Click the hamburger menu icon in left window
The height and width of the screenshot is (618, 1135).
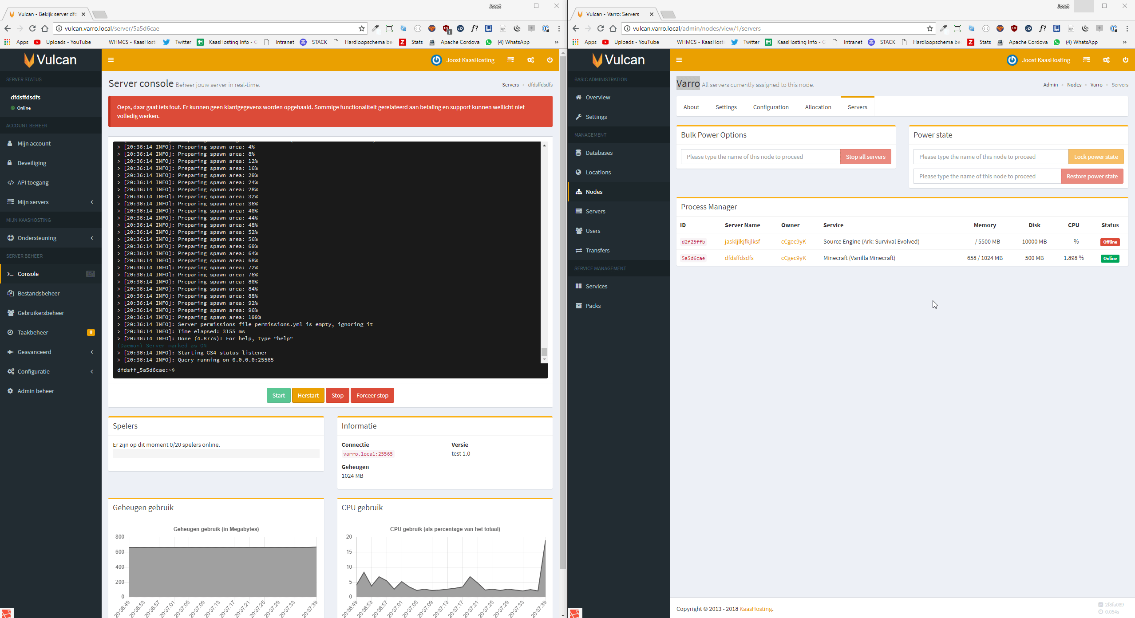pos(111,60)
